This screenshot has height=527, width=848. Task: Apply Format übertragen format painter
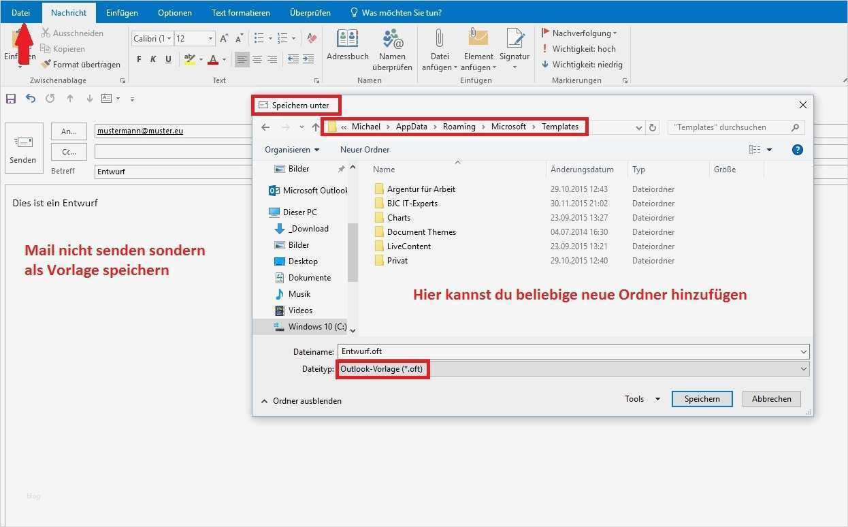[81, 64]
